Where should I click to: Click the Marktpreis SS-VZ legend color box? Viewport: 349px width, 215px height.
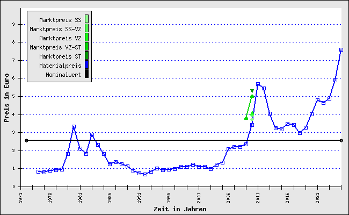pyautogui.click(x=87, y=28)
